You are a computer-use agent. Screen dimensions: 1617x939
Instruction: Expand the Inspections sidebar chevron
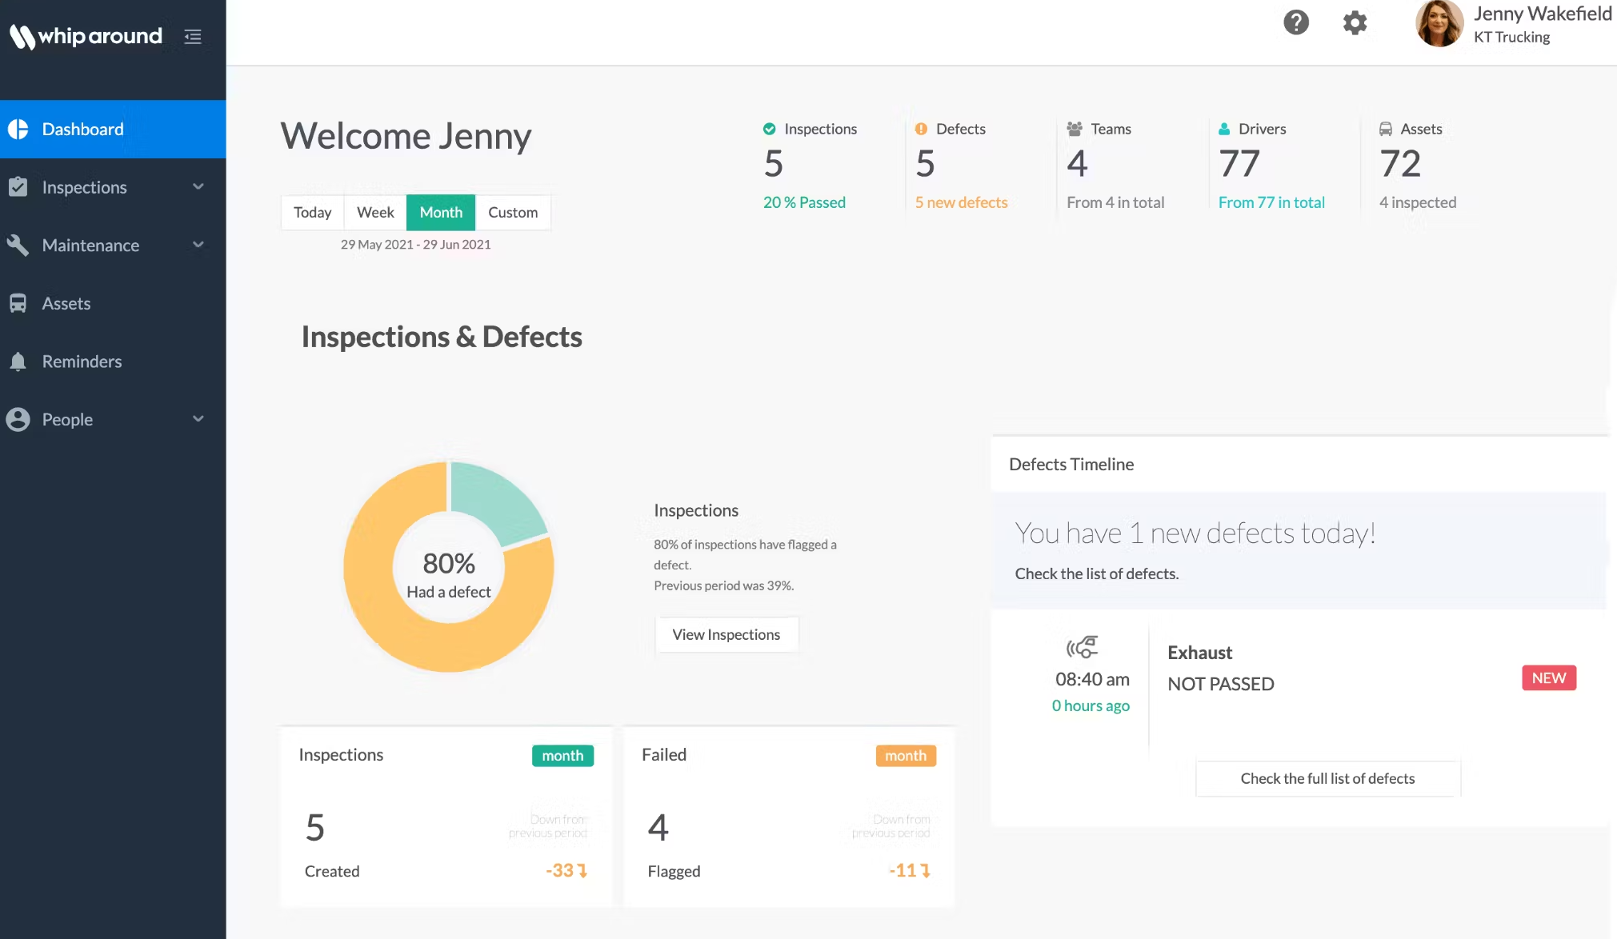pos(198,186)
